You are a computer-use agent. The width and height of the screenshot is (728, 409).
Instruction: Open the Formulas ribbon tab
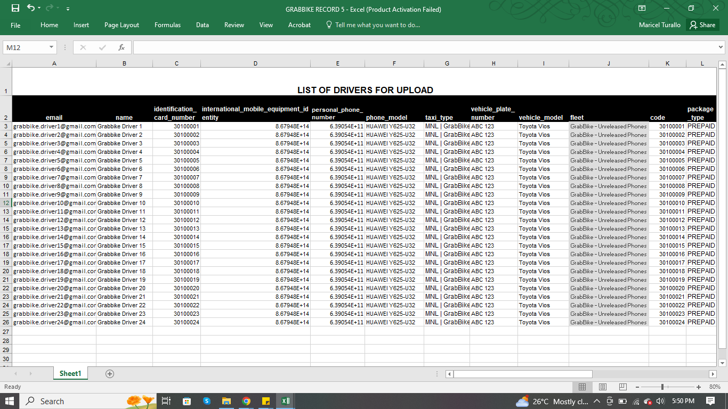pyautogui.click(x=167, y=25)
